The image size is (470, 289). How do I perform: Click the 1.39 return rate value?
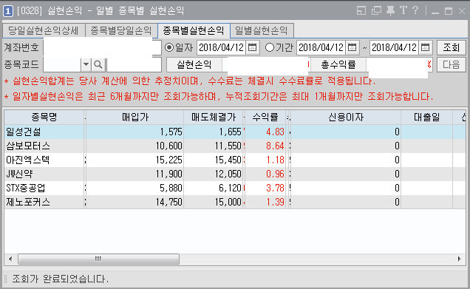click(x=275, y=203)
